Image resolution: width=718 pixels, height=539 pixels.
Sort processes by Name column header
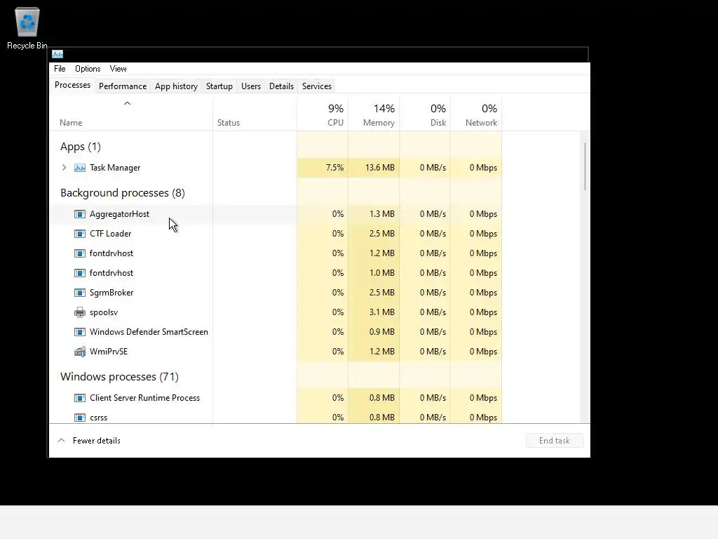pyautogui.click(x=131, y=114)
